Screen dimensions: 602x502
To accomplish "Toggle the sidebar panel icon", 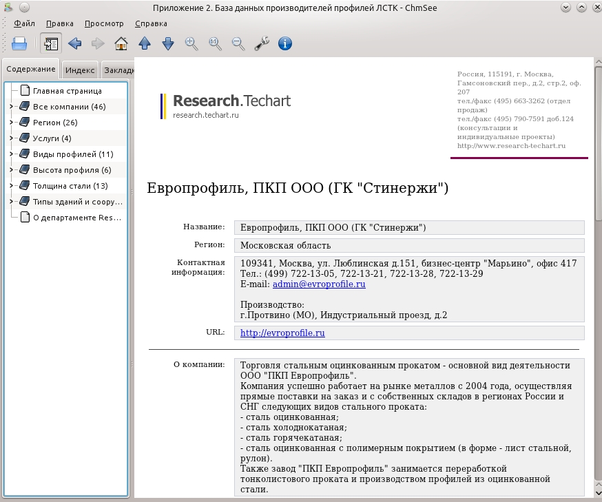I will pyautogui.click(x=51, y=43).
